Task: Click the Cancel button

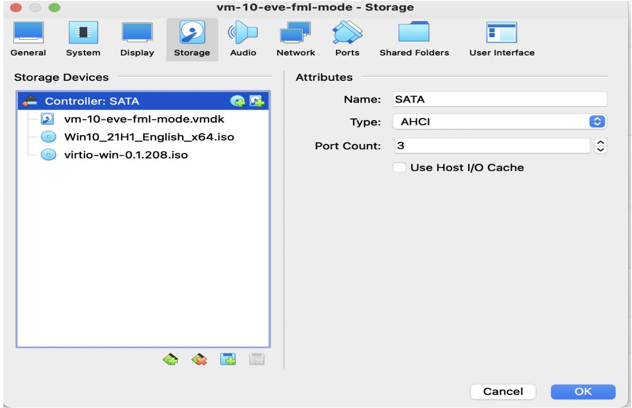Action: pyautogui.click(x=503, y=392)
